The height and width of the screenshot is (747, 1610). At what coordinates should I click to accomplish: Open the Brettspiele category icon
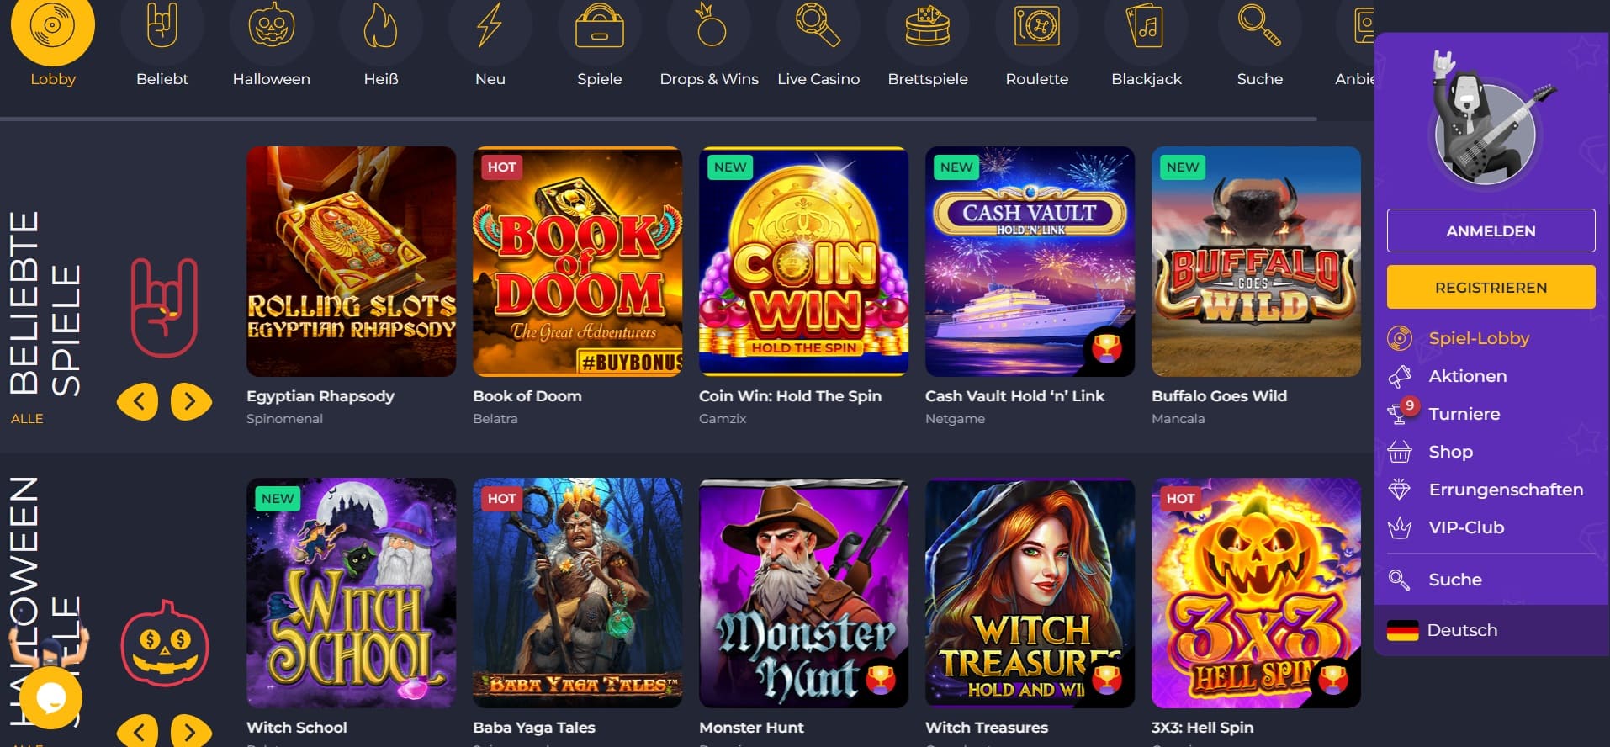pyautogui.click(x=927, y=26)
